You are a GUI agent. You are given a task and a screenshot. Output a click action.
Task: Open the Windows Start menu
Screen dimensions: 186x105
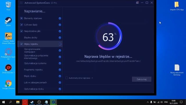3,102
